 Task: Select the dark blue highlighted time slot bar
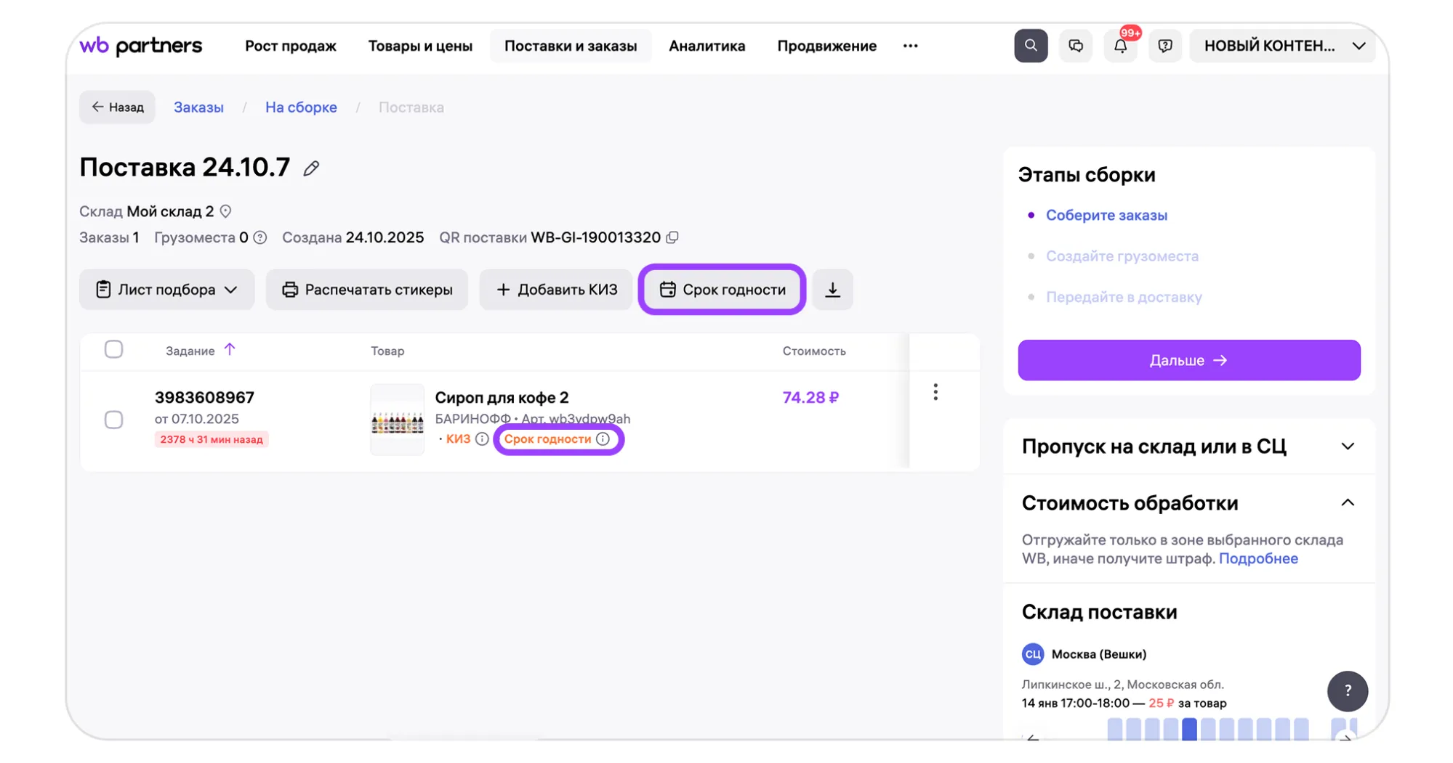click(x=1189, y=728)
